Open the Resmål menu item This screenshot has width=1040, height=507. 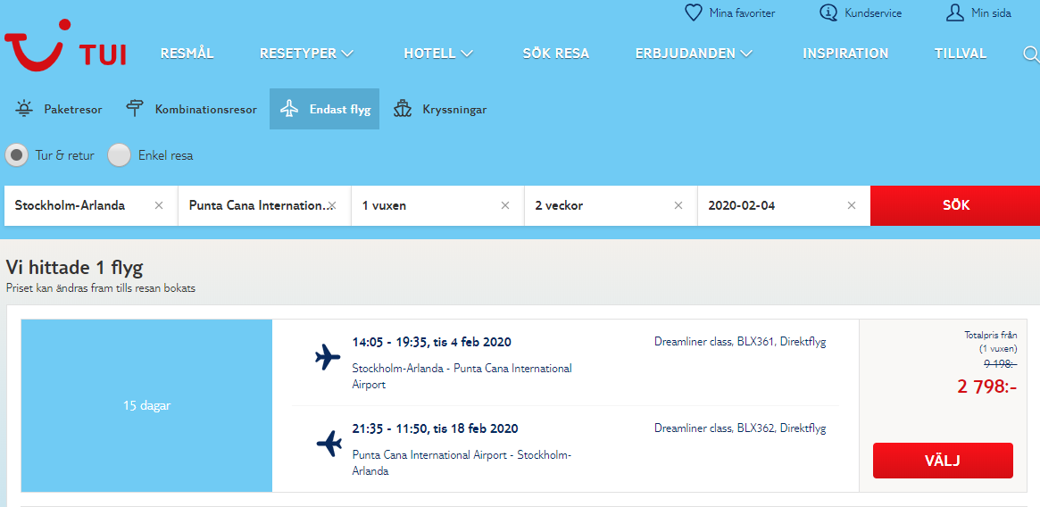pos(187,54)
